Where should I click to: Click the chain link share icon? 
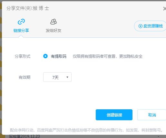pyautogui.click(x=21, y=22)
